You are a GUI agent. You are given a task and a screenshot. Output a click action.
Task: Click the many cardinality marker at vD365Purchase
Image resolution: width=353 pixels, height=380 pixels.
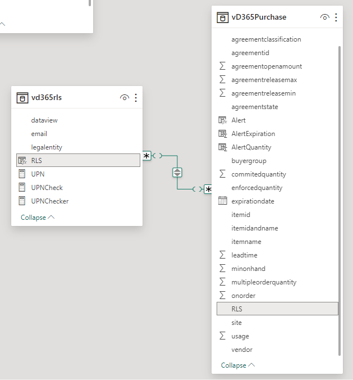point(208,189)
